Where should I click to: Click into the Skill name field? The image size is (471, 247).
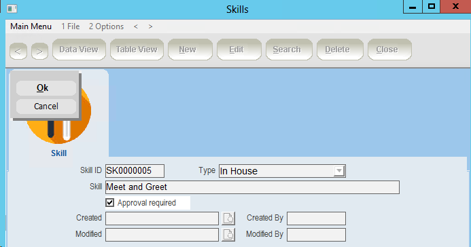click(252, 187)
